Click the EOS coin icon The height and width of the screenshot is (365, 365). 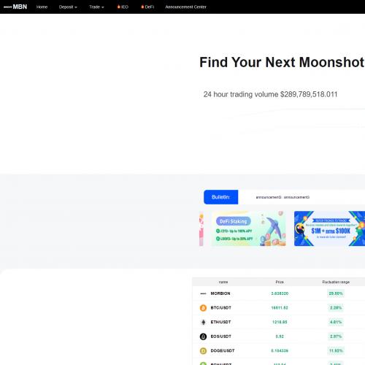203,337
